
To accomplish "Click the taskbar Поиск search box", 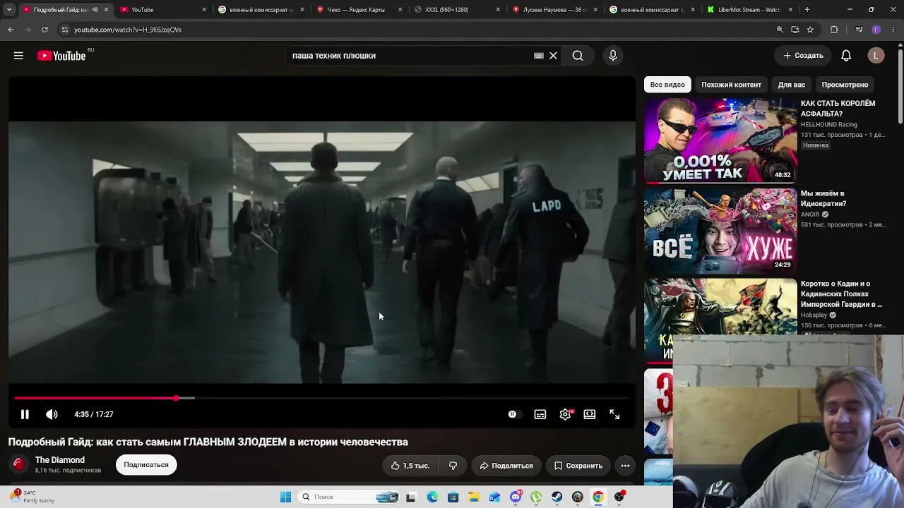I will (349, 497).
